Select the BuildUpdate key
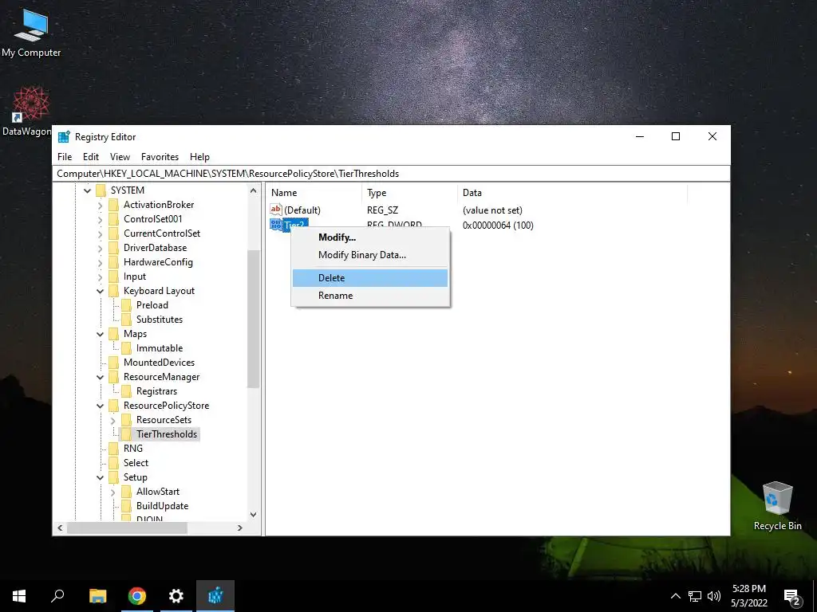This screenshot has height=612, width=817. (x=162, y=506)
